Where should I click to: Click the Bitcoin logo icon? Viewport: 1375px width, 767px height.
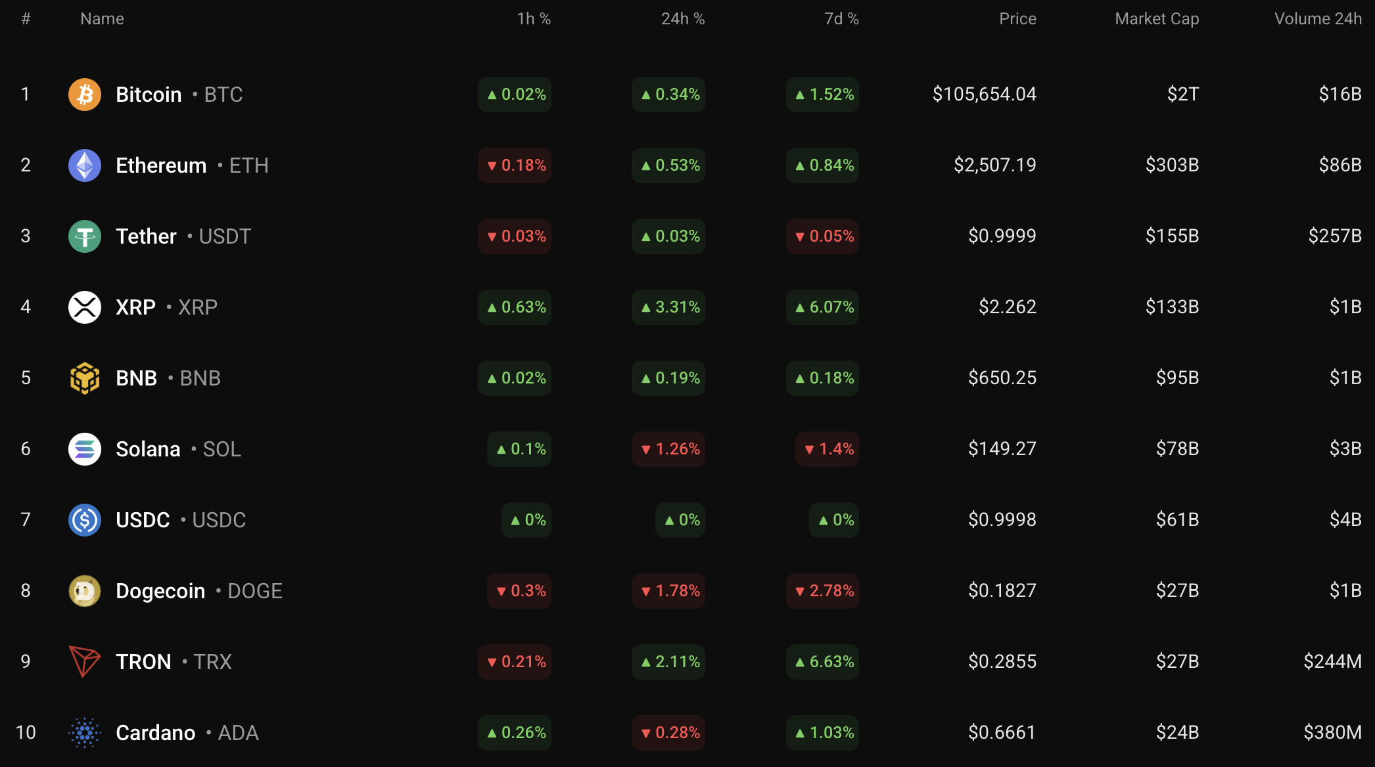(84, 94)
